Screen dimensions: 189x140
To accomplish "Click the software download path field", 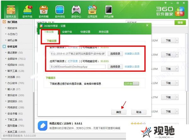I will (78, 54).
